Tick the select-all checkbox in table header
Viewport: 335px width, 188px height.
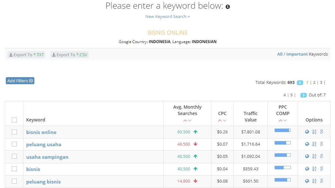(x=14, y=120)
